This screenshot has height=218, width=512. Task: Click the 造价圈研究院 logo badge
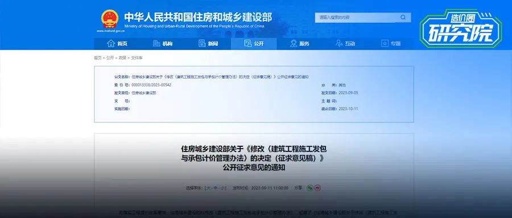pos(460,28)
